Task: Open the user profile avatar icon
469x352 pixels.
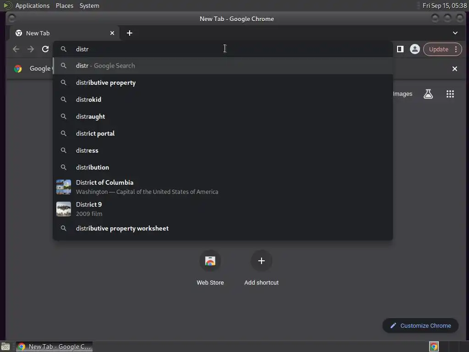Action: 415,49
